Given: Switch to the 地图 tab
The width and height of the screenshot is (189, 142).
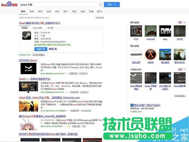Looking at the screenshot, I should 83,11.
